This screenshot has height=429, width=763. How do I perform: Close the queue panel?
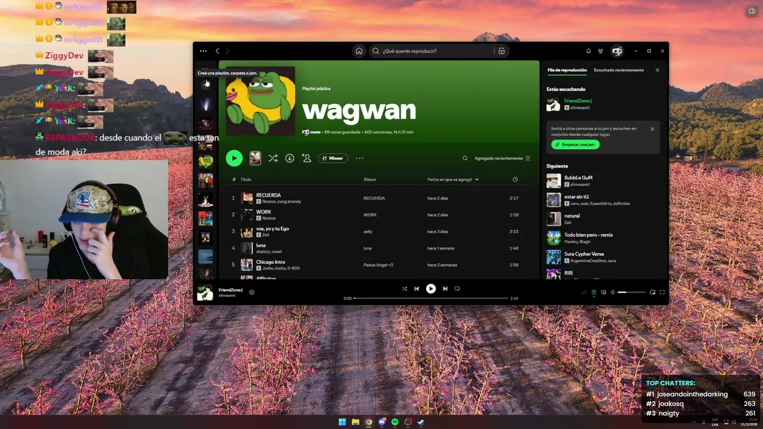(657, 70)
